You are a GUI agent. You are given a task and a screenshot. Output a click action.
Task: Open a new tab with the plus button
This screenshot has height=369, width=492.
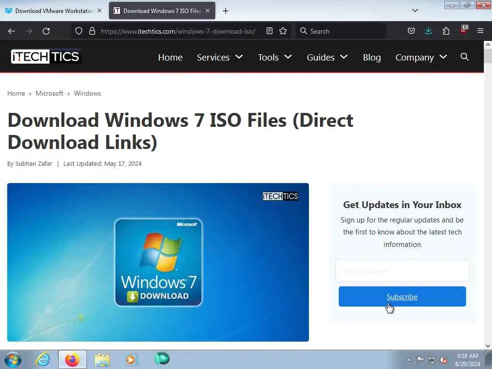(x=226, y=11)
